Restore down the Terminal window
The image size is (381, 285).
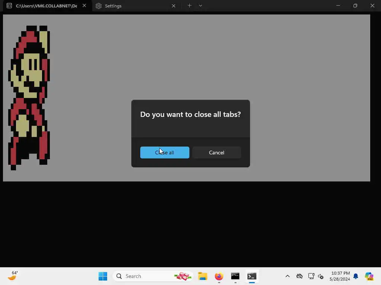[355, 6]
